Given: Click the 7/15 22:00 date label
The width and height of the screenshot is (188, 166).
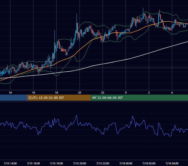Looking at the screenshot, I should tap(103, 163).
